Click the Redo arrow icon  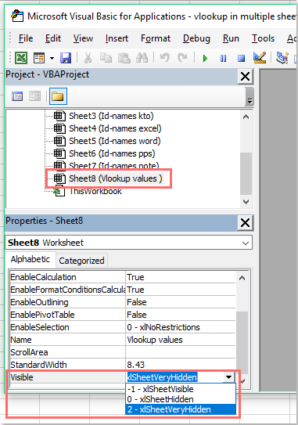182,58
